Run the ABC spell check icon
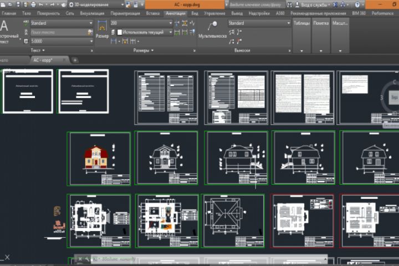The height and width of the screenshot is (266, 399). click(x=25, y=23)
